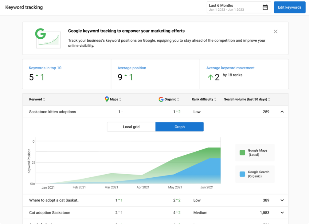Click the Google G icon in the Organic column
Image resolution: width=309 pixels, height=224 pixels.
(161, 99)
